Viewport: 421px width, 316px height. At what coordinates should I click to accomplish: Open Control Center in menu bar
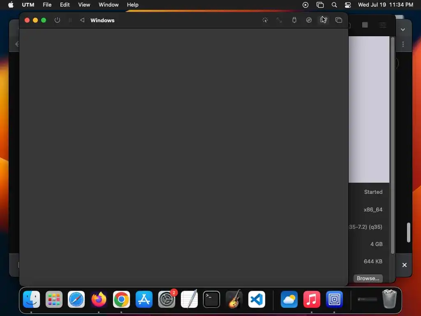coord(348,5)
